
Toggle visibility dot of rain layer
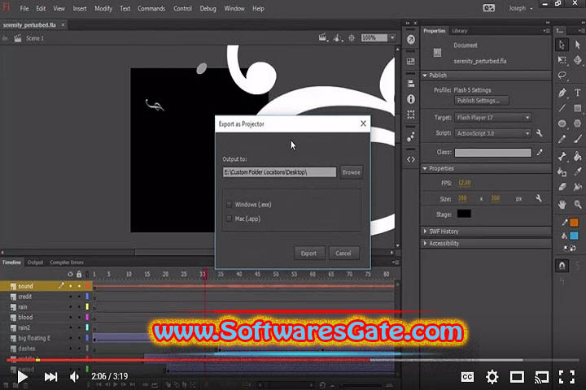pyautogui.click(x=70, y=307)
